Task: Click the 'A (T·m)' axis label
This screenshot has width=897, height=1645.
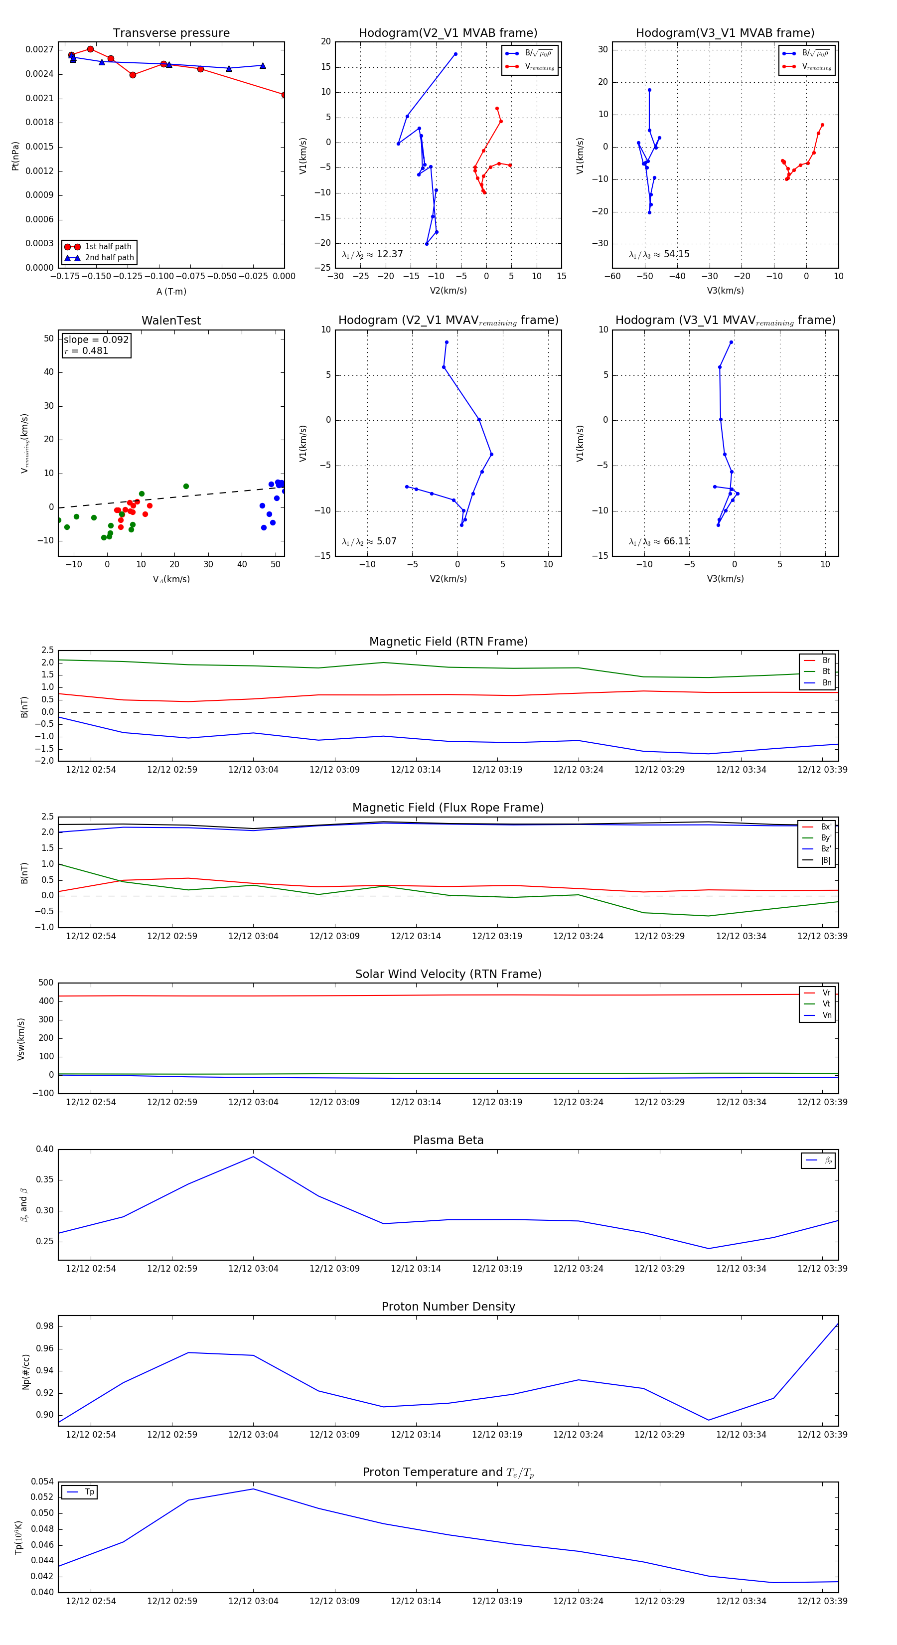Action: pos(171,292)
